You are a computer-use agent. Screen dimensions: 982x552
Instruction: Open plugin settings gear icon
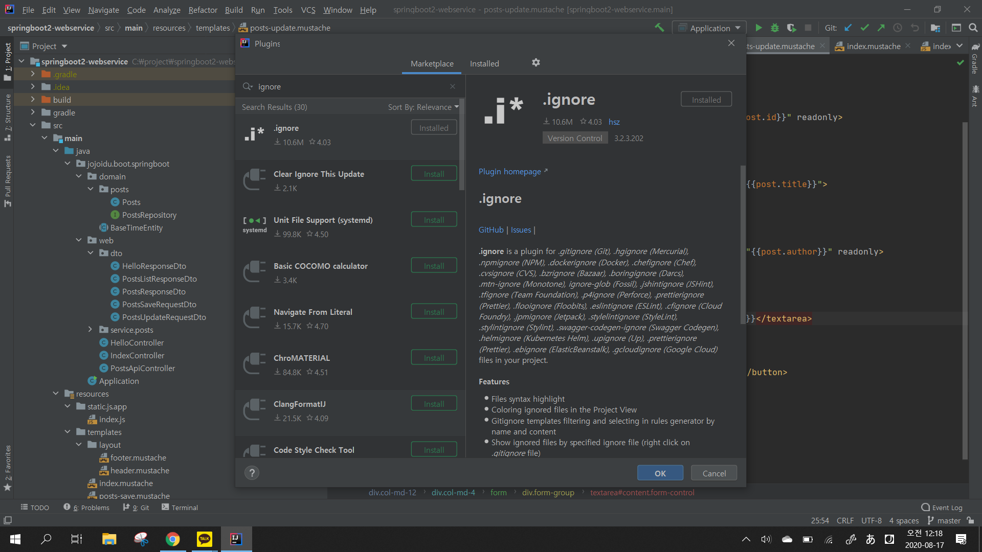tap(535, 62)
